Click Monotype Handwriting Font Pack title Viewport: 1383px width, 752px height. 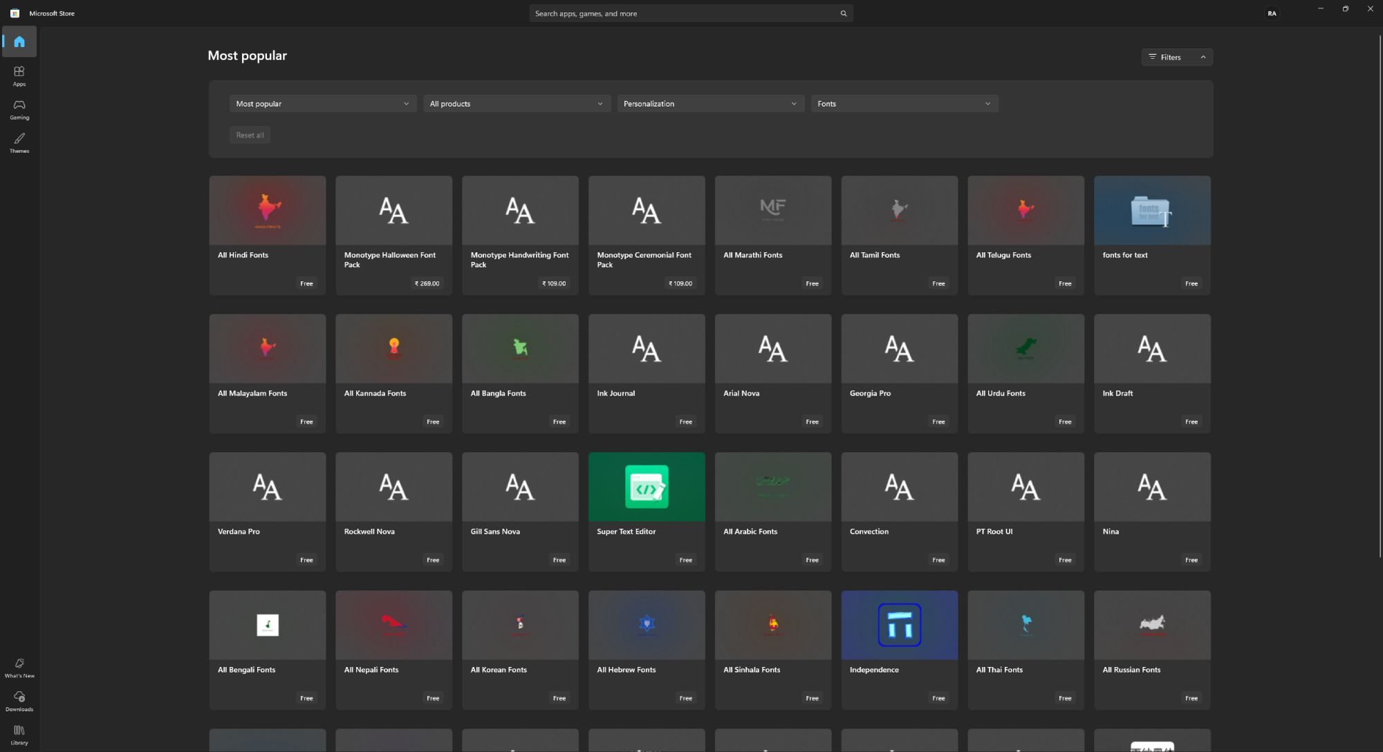519,260
